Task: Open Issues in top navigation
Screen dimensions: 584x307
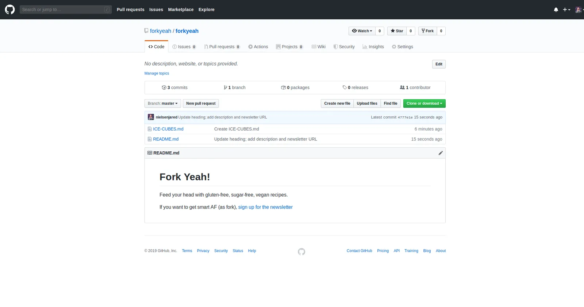Action: (x=156, y=9)
